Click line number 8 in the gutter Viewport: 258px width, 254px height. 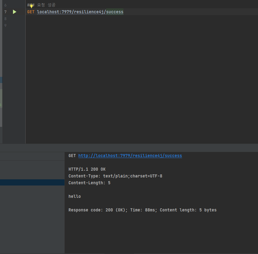[x=6, y=19]
